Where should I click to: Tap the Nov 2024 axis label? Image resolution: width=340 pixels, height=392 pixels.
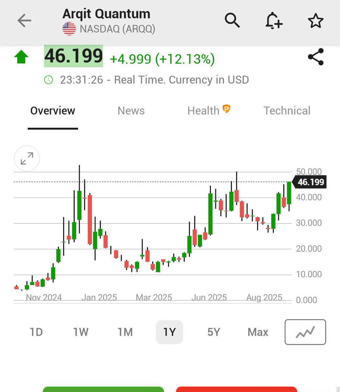click(x=44, y=298)
